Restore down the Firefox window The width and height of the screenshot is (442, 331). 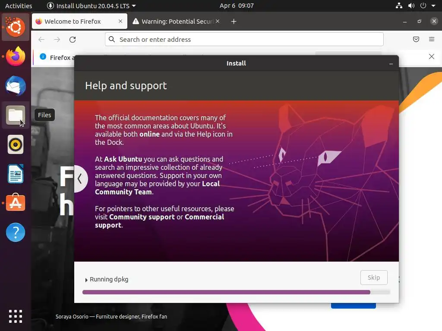(x=420, y=22)
